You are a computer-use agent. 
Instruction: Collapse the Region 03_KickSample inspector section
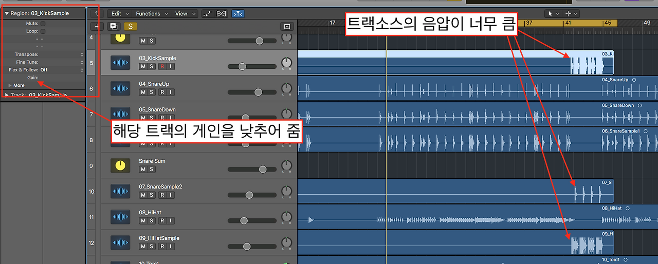click(7, 13)
